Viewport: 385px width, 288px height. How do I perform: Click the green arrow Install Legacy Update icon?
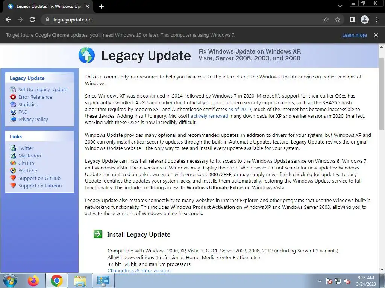click(x=98, y=234)
